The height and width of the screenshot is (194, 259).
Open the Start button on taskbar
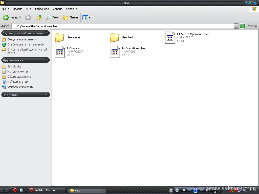coord(4,190)
